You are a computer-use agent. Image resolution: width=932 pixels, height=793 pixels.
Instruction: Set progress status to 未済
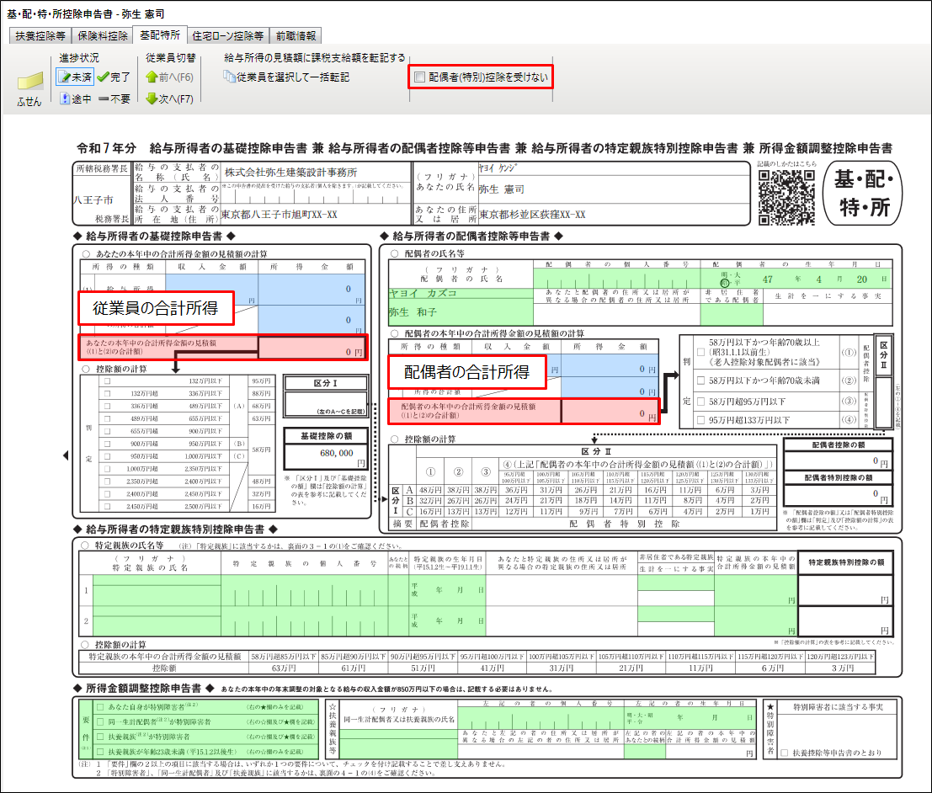(75, 77)
